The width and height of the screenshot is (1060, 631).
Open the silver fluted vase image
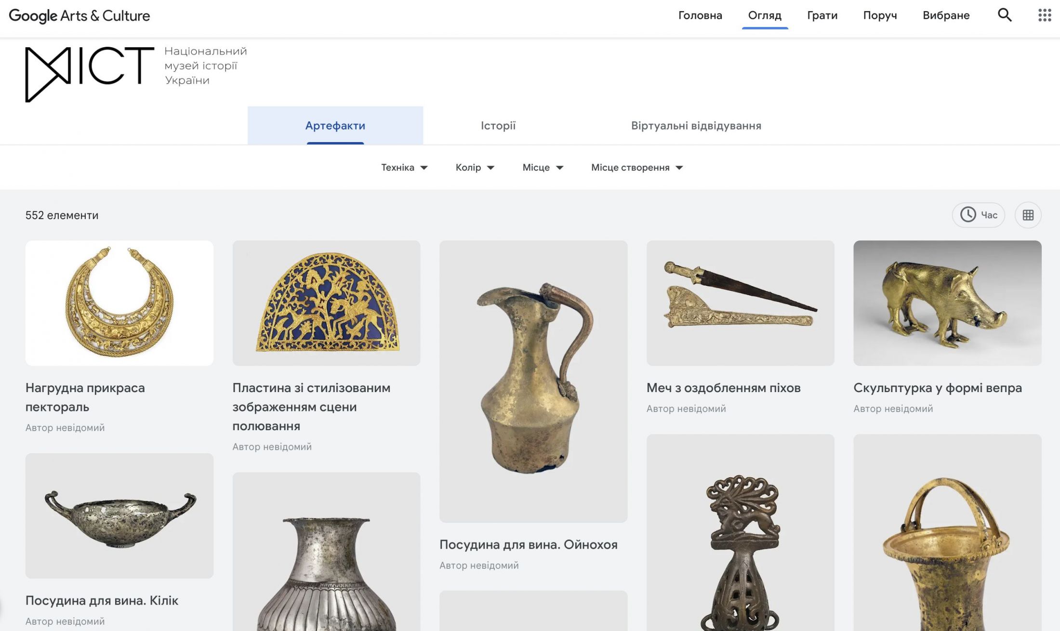click(326, 552)
